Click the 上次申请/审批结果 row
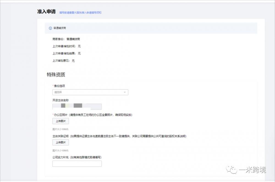This screenshot has width=275, height=182. 67,53
